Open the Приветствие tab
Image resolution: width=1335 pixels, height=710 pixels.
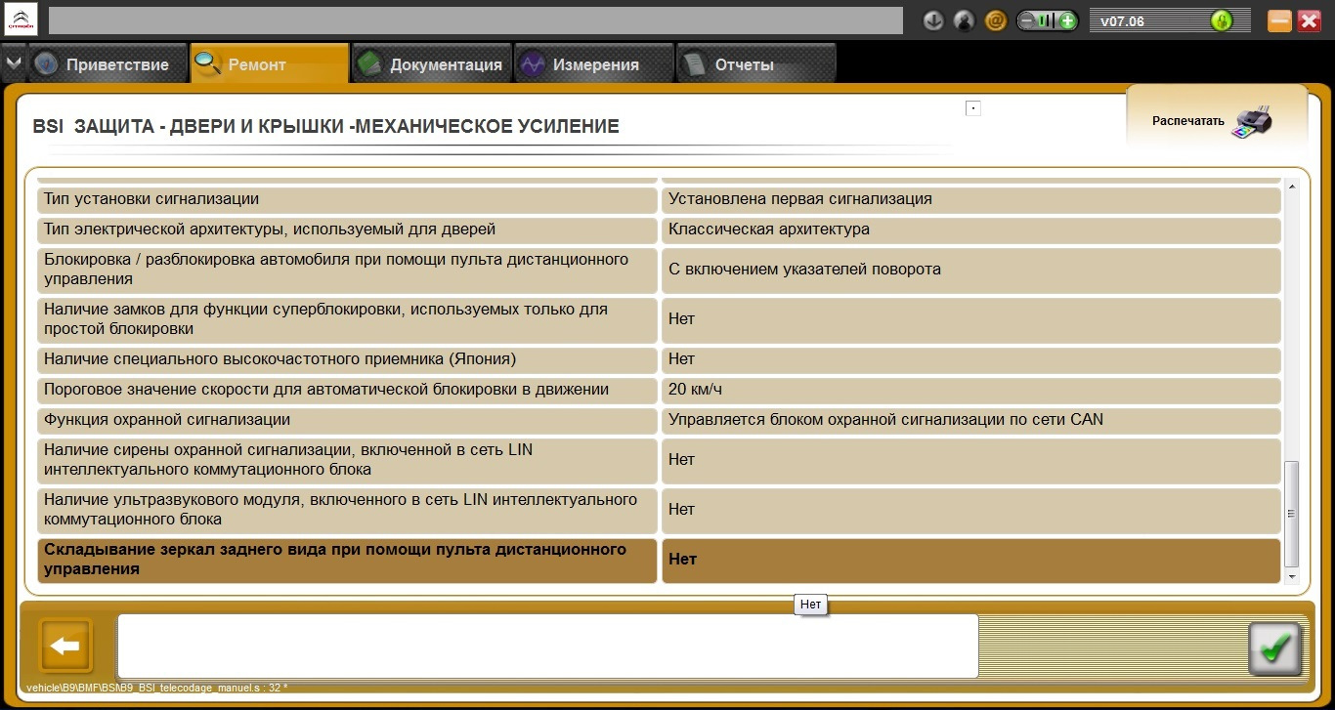tap(107, 64)
